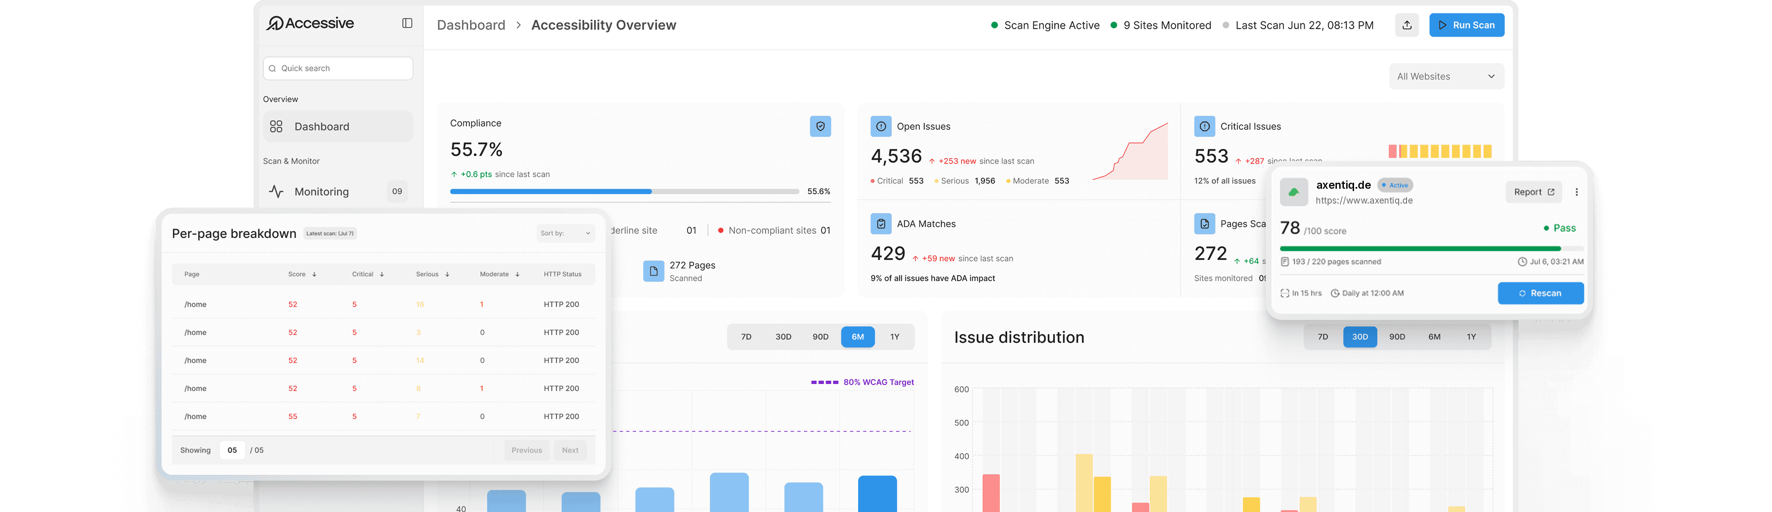This screenshot has height=512, width=1772.
Task: Open the All Websites dropdown
Action: pos(1446,76)
